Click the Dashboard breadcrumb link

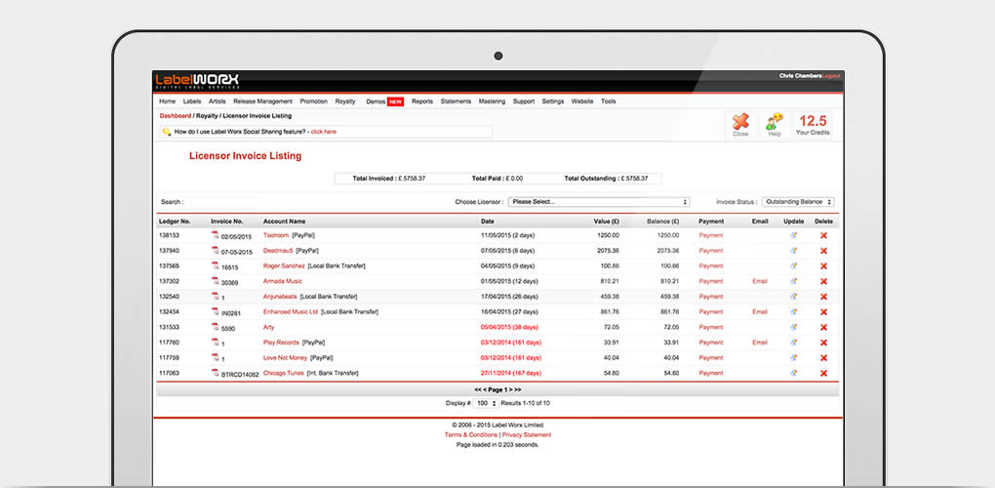click(x=176, y=116)
